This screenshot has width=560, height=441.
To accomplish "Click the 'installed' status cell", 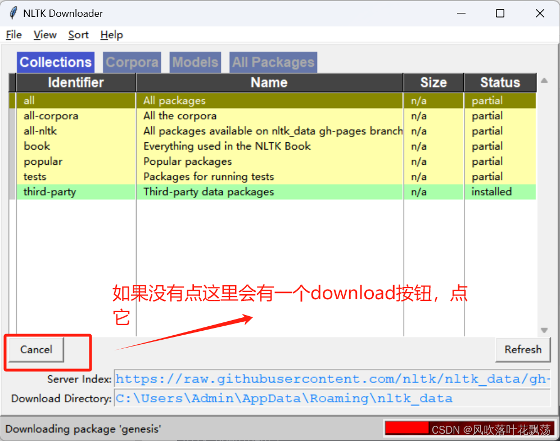I will [500, 192].
